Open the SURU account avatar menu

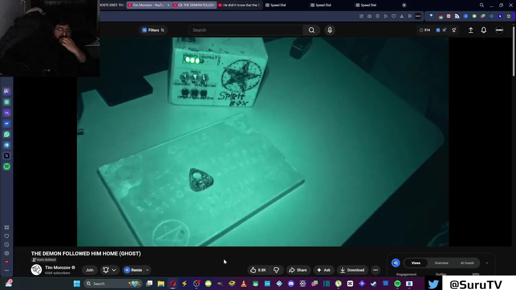499,30
